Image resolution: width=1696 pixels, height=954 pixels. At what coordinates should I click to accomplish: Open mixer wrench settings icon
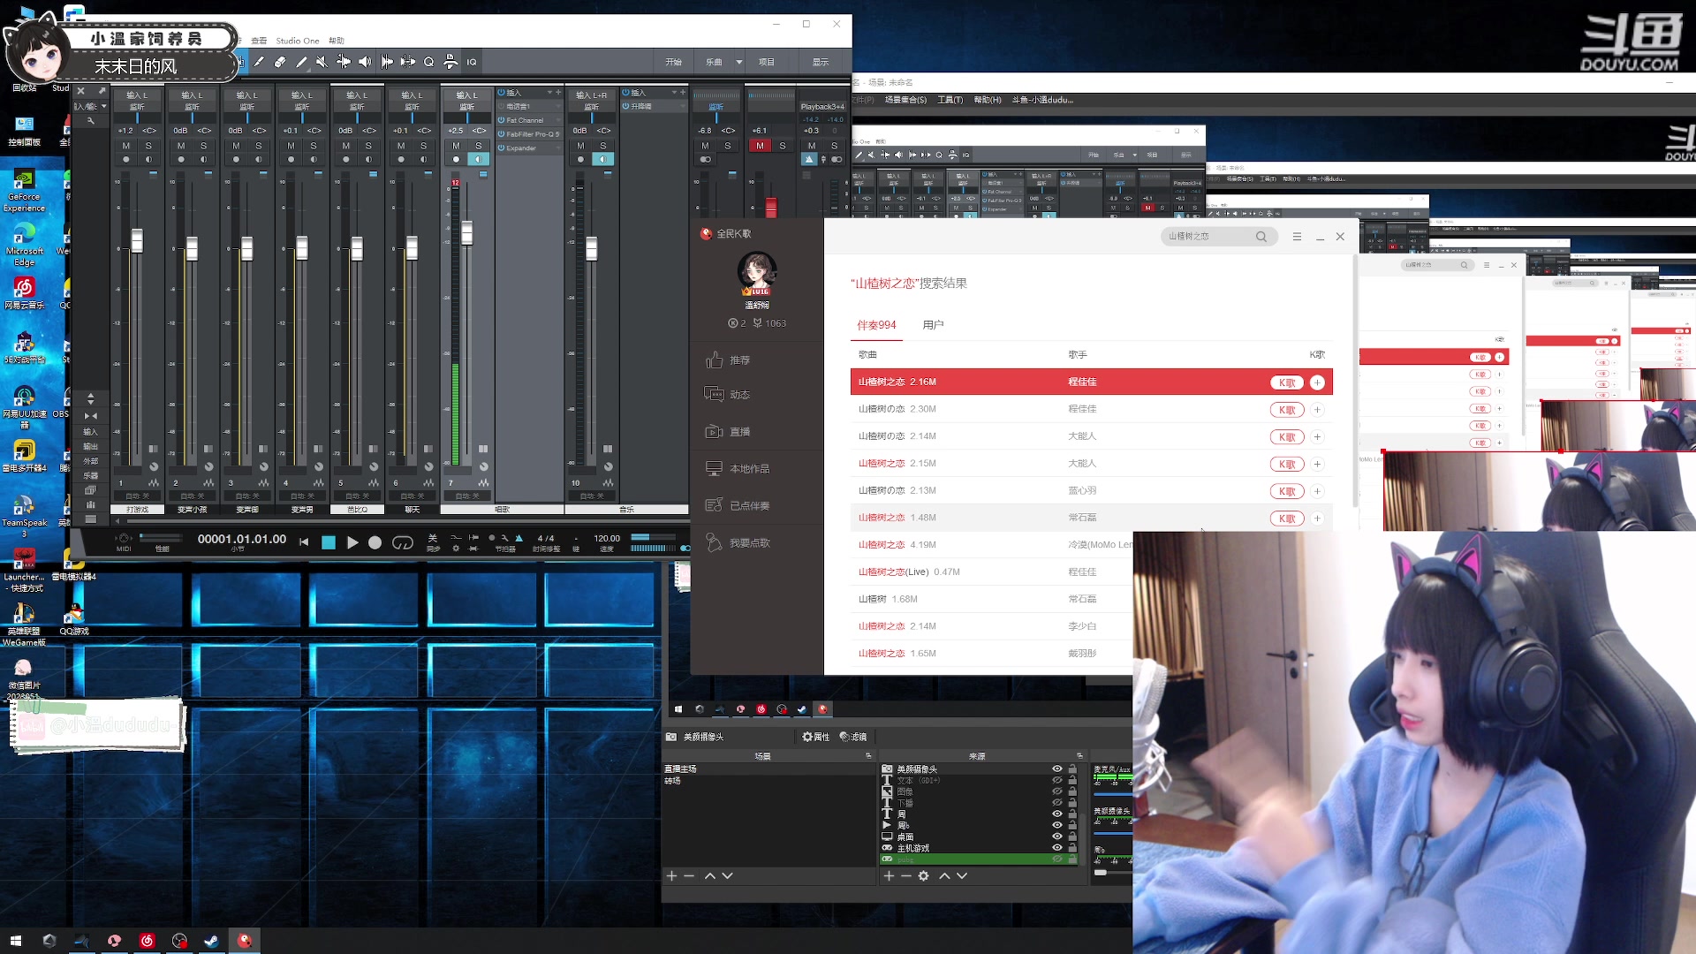click(x=90, y=121)
